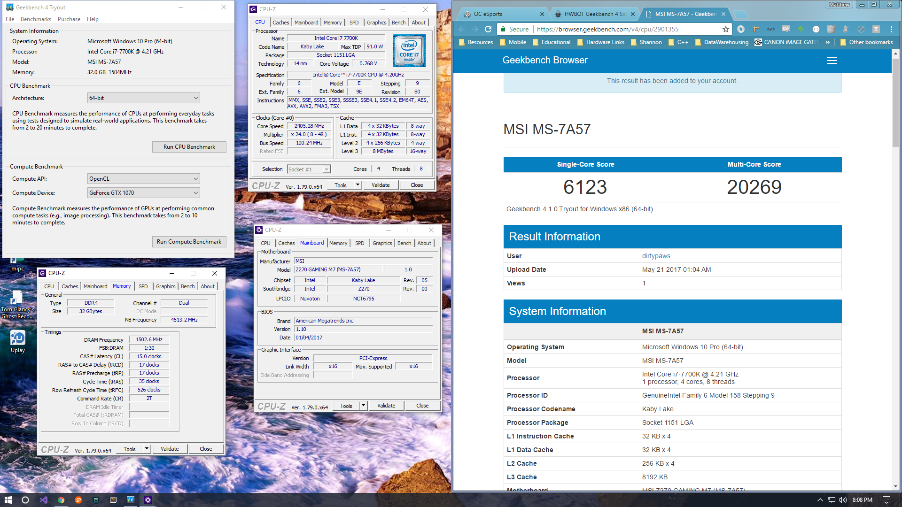The width and height of the screenshot is (902, 507).
Task: Open Chrome's three-dot menu
Action: 891,29
